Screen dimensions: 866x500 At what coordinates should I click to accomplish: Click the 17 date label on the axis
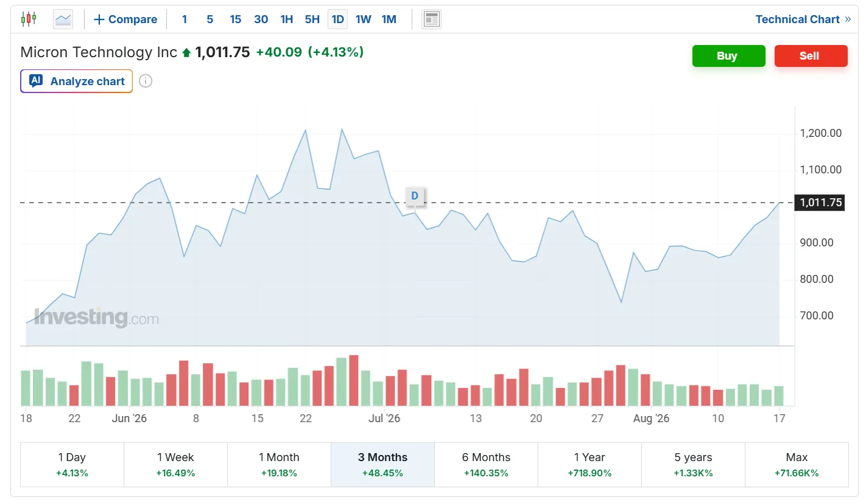tap(779, 418)
